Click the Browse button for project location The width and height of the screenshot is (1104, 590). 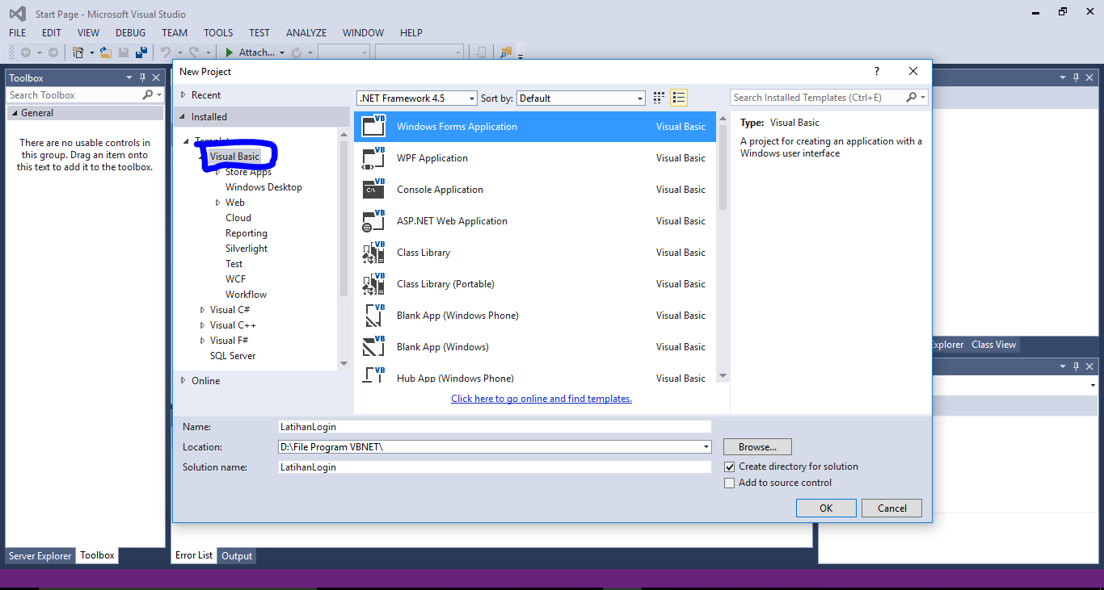(756, 446)
